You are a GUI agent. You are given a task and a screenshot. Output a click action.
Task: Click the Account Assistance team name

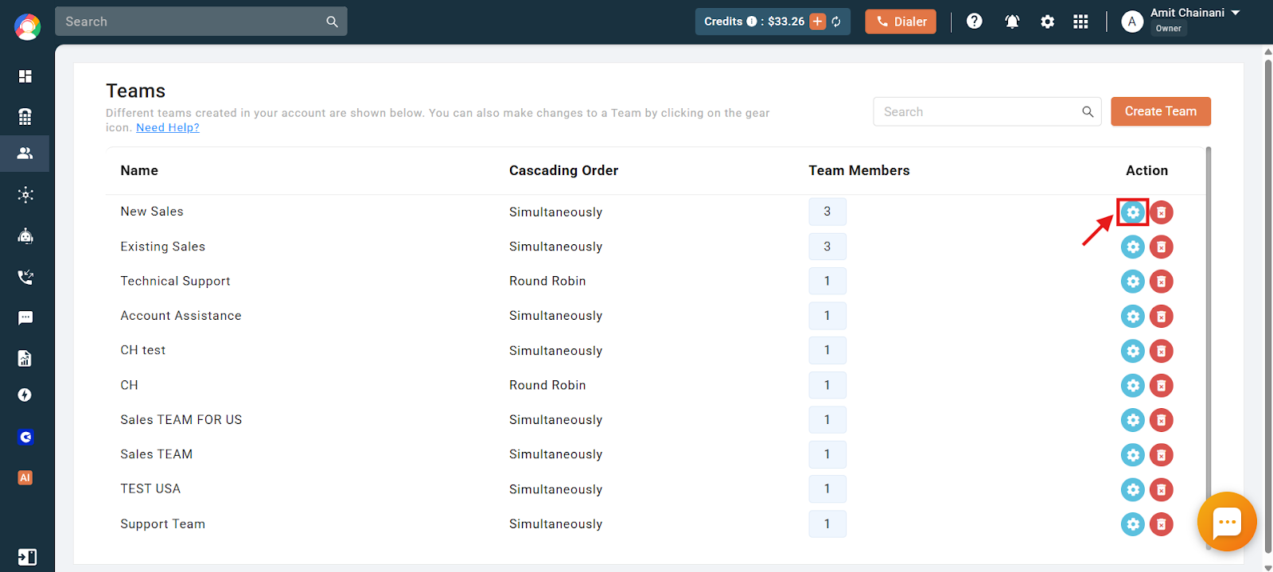(181, 316)
